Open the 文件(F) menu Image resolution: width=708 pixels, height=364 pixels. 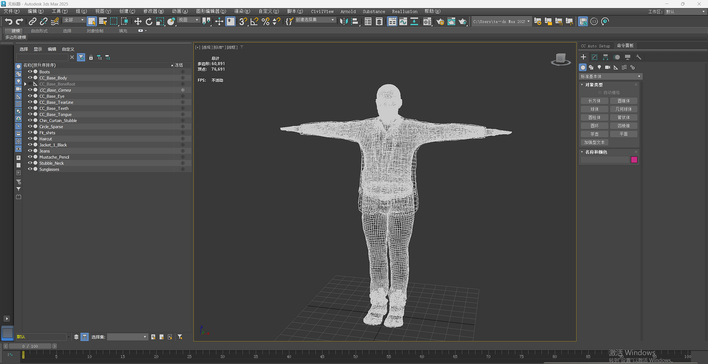point(12,11)
